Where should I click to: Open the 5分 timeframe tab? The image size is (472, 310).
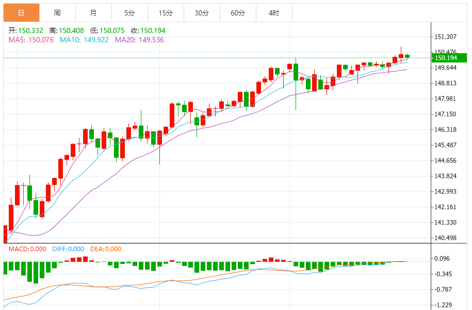pyautogui.click(x=130, y=13)
